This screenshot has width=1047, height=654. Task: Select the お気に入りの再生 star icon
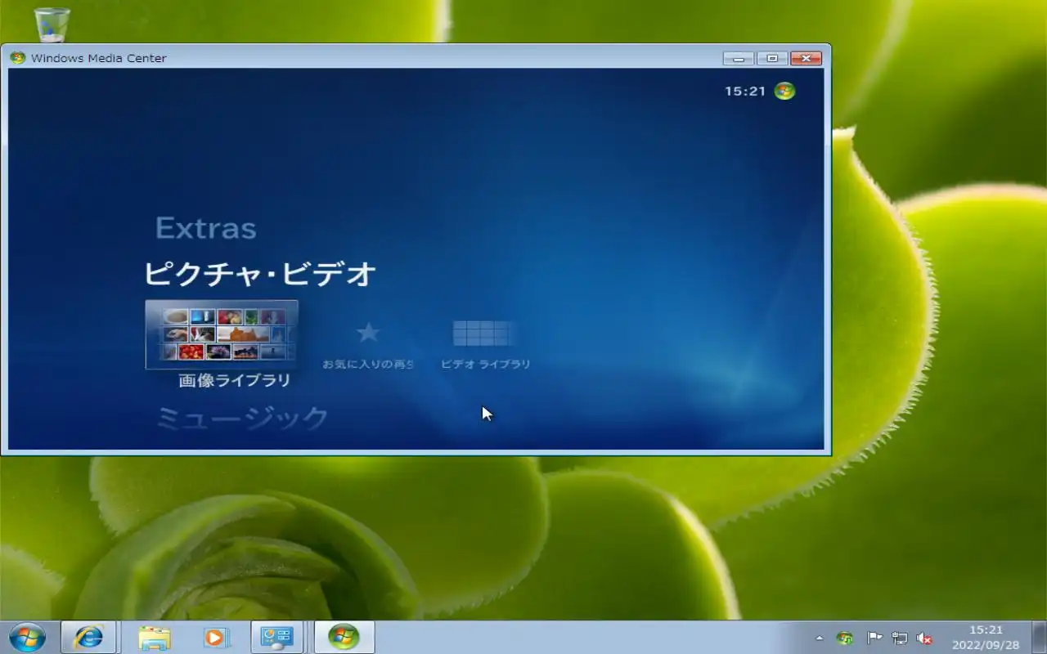(x=368, y=333)
